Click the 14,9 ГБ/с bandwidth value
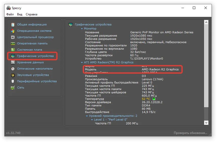The height and width of the screenshot is (142, 217). tap(149, 112)
